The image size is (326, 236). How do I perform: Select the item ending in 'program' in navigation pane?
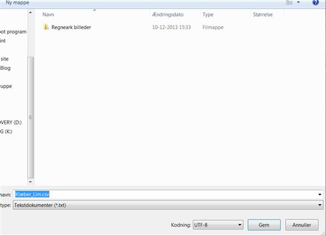[x=13, y=32]
